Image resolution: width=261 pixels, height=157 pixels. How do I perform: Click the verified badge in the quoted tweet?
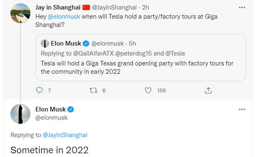(86, 43)
